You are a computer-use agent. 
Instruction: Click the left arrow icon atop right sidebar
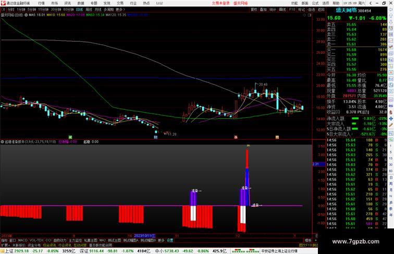[x=391, y=9]
